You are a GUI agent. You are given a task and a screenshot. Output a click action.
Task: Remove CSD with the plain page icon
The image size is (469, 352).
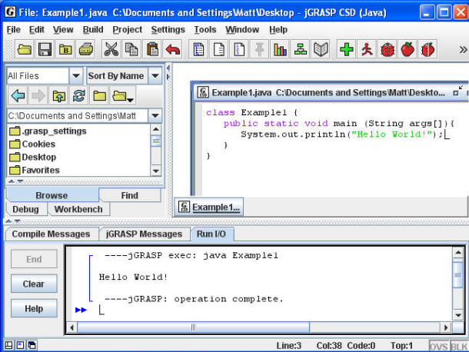(218, 49)
